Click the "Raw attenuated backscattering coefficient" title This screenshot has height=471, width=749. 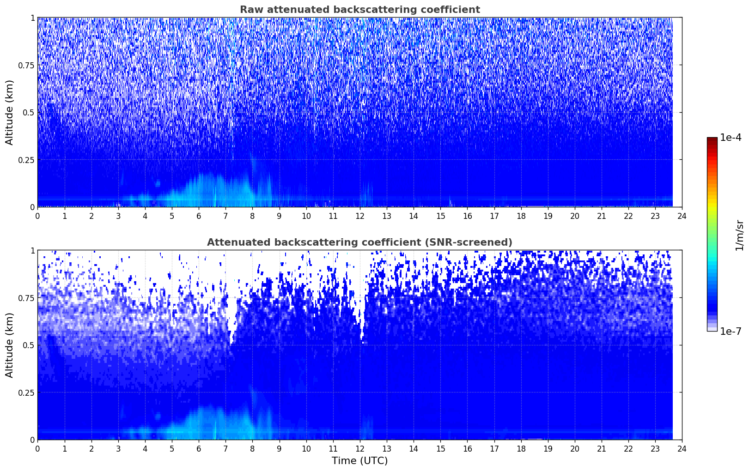(x=359, y=10)
